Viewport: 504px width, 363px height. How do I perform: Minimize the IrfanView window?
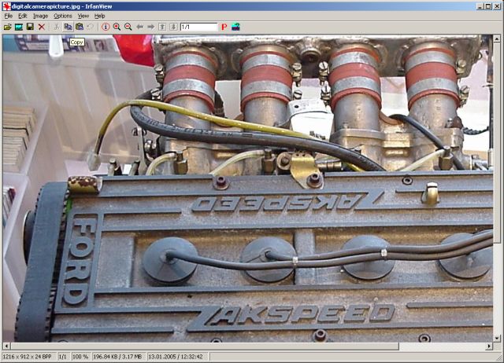tap(480, 6)
